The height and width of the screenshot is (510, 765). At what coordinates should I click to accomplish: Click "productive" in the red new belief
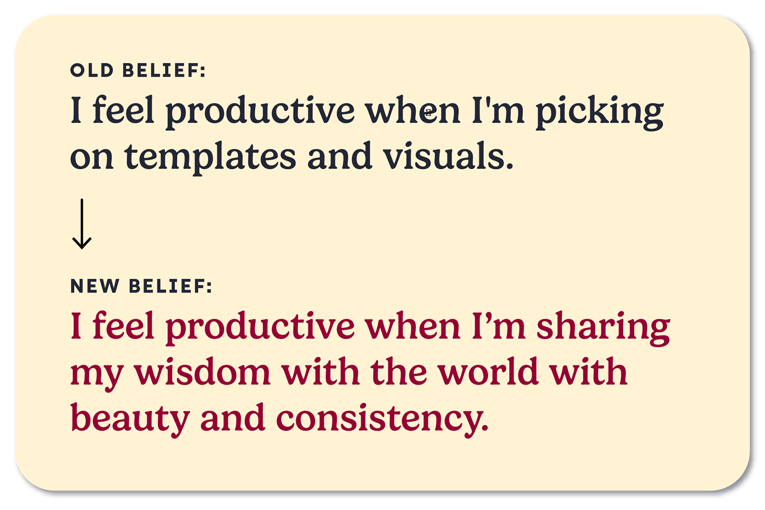coord(260,328)
